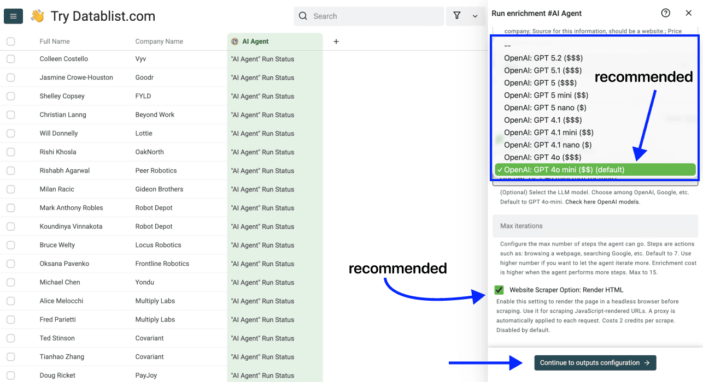
Task: Click the arrow icon on Continue button
Action: (x=648, y=362)
